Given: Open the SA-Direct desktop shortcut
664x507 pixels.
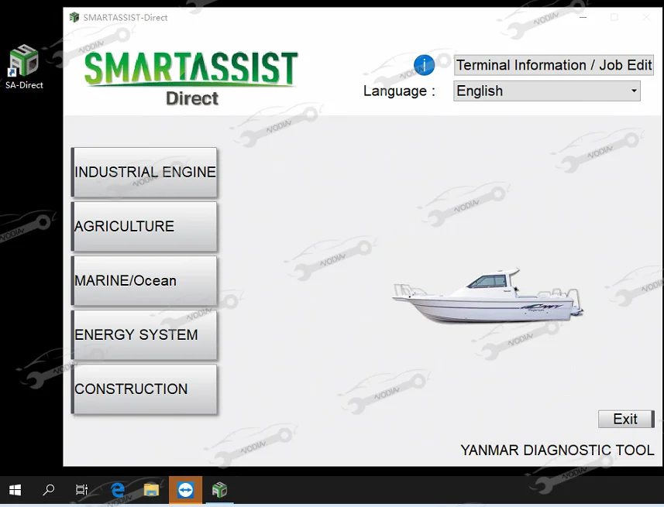Looking at the screenshot, I should (24, 67).
